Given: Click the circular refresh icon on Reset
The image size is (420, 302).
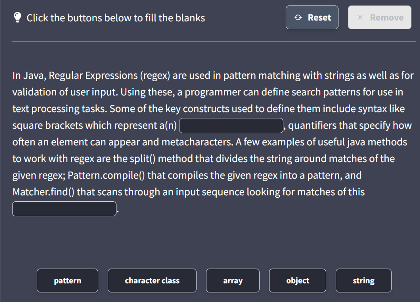Looking at the screenshot, I should (298, 17).
